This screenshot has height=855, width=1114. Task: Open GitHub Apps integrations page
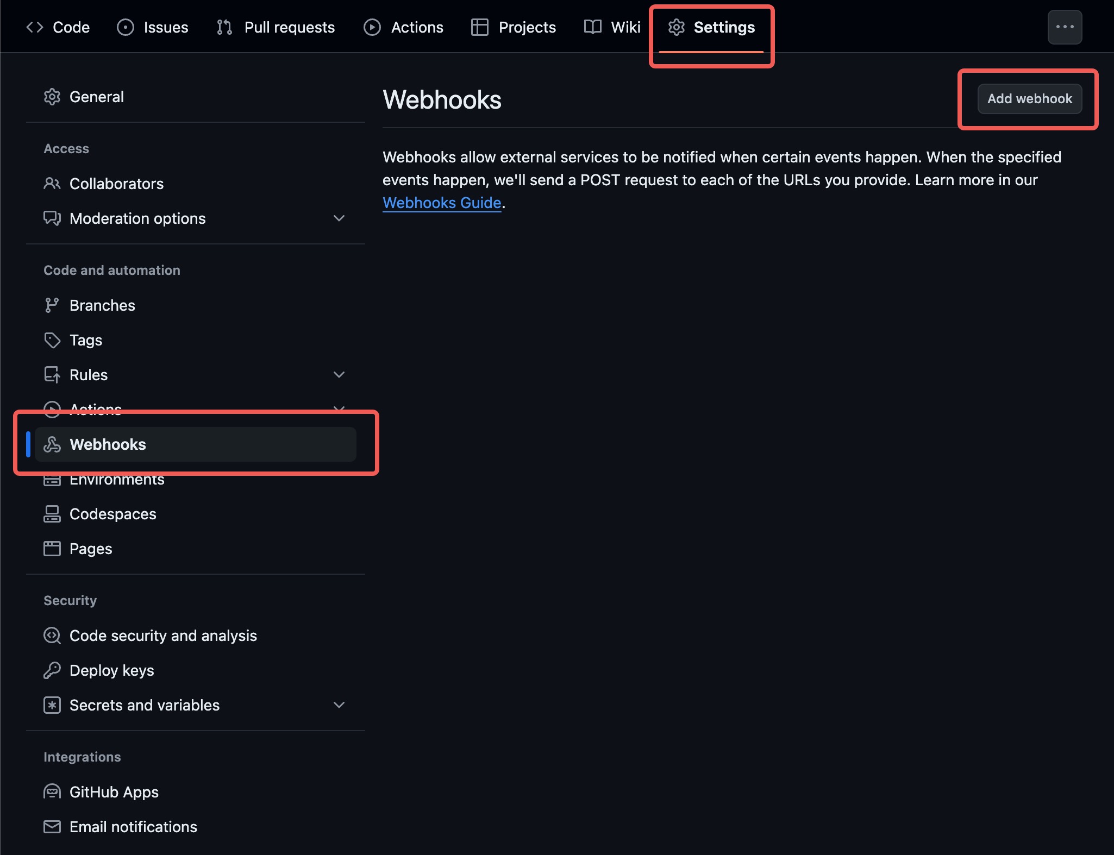[x=196, y=792]
